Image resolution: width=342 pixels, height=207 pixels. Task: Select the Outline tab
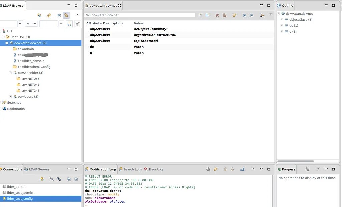[x=285, y=6]
